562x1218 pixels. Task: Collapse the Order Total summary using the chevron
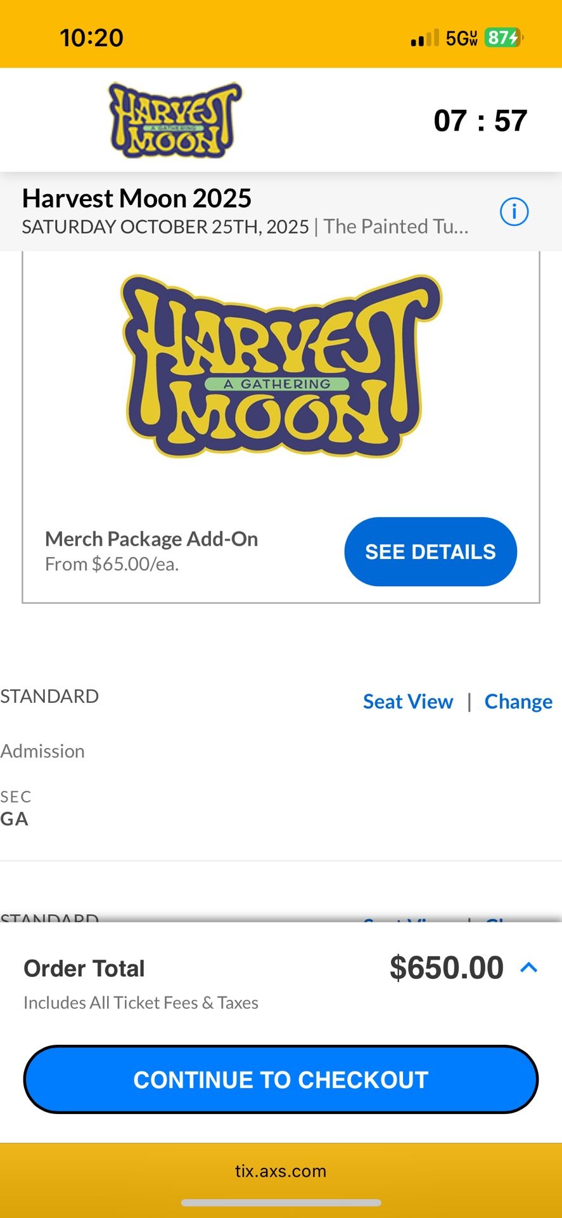click(x=528, y=967)
